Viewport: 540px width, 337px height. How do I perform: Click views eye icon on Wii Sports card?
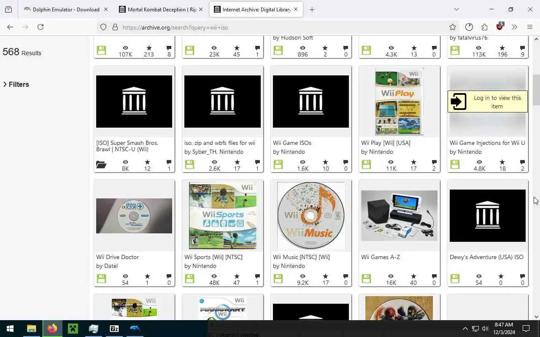pos(214,276)
